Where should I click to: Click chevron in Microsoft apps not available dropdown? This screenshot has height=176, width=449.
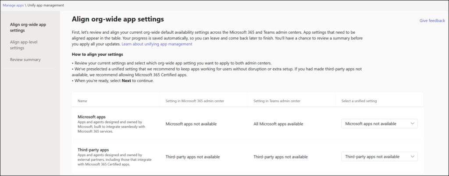412,124
